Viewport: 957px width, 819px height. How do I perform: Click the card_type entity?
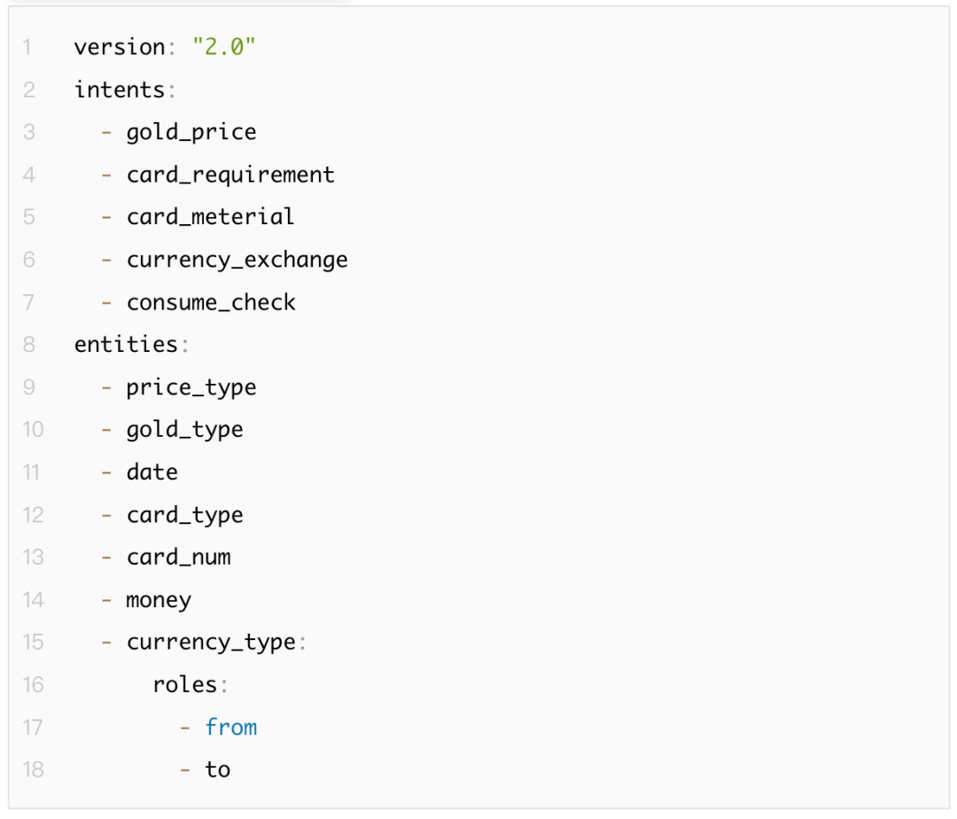click(x=184, y=515)
